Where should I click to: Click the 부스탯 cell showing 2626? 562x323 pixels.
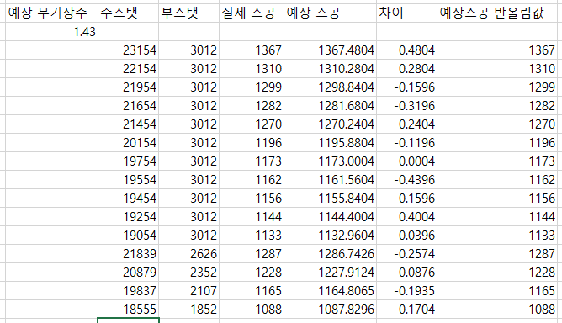[189, 254]
